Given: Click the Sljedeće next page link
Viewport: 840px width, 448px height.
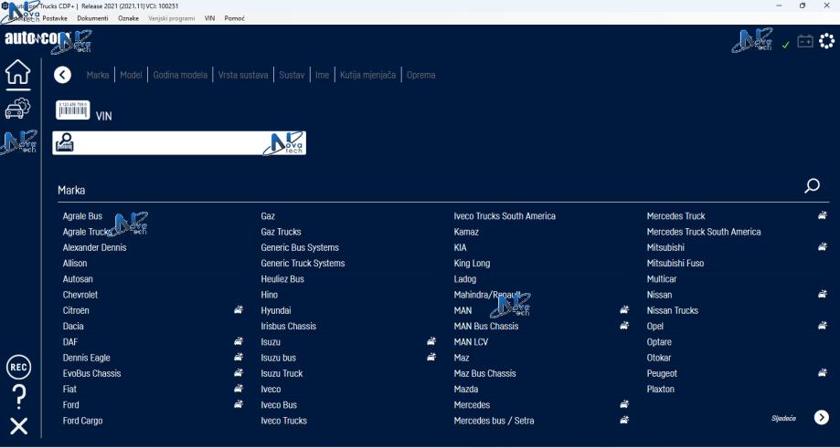Looking at the screenshot, I should (x=783, y=418).
